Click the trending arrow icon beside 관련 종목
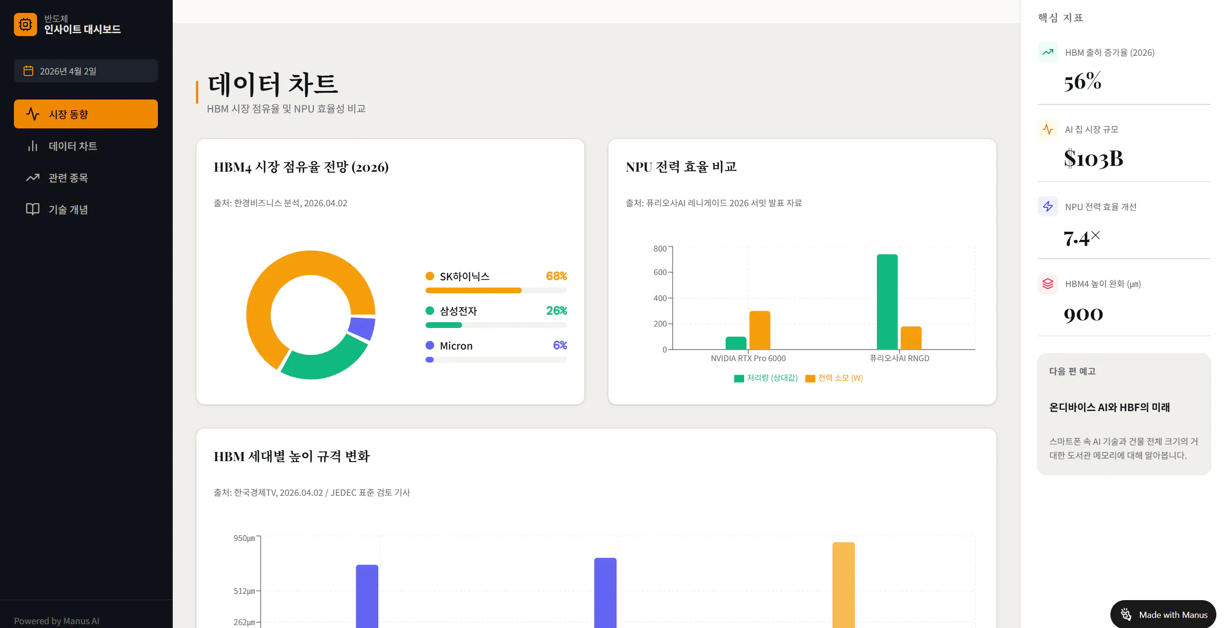Viewport: 1225px width, 628px height. (x=33, y=177)
